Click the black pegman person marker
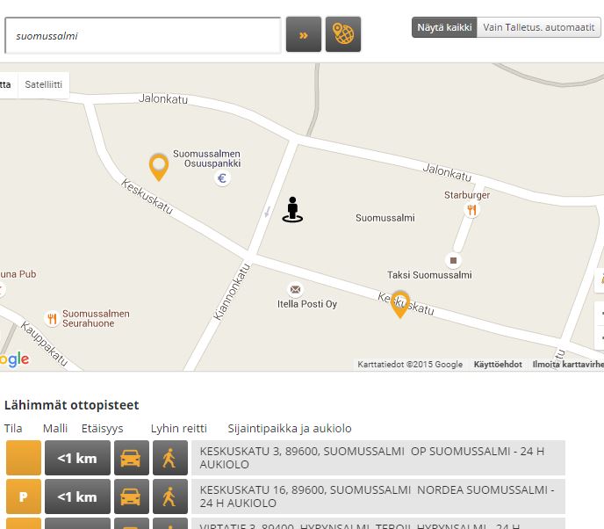604x529 pixels. [x=292, y=210]
